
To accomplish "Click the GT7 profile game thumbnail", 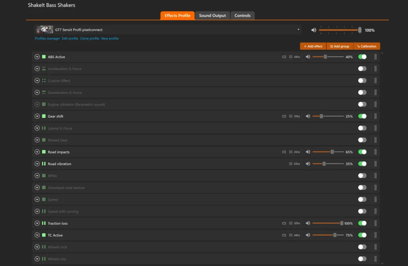I will (x=45, y=29).
